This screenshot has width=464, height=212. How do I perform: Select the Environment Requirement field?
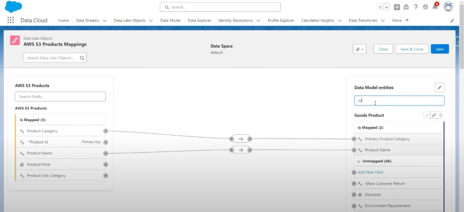pos(399,206)
